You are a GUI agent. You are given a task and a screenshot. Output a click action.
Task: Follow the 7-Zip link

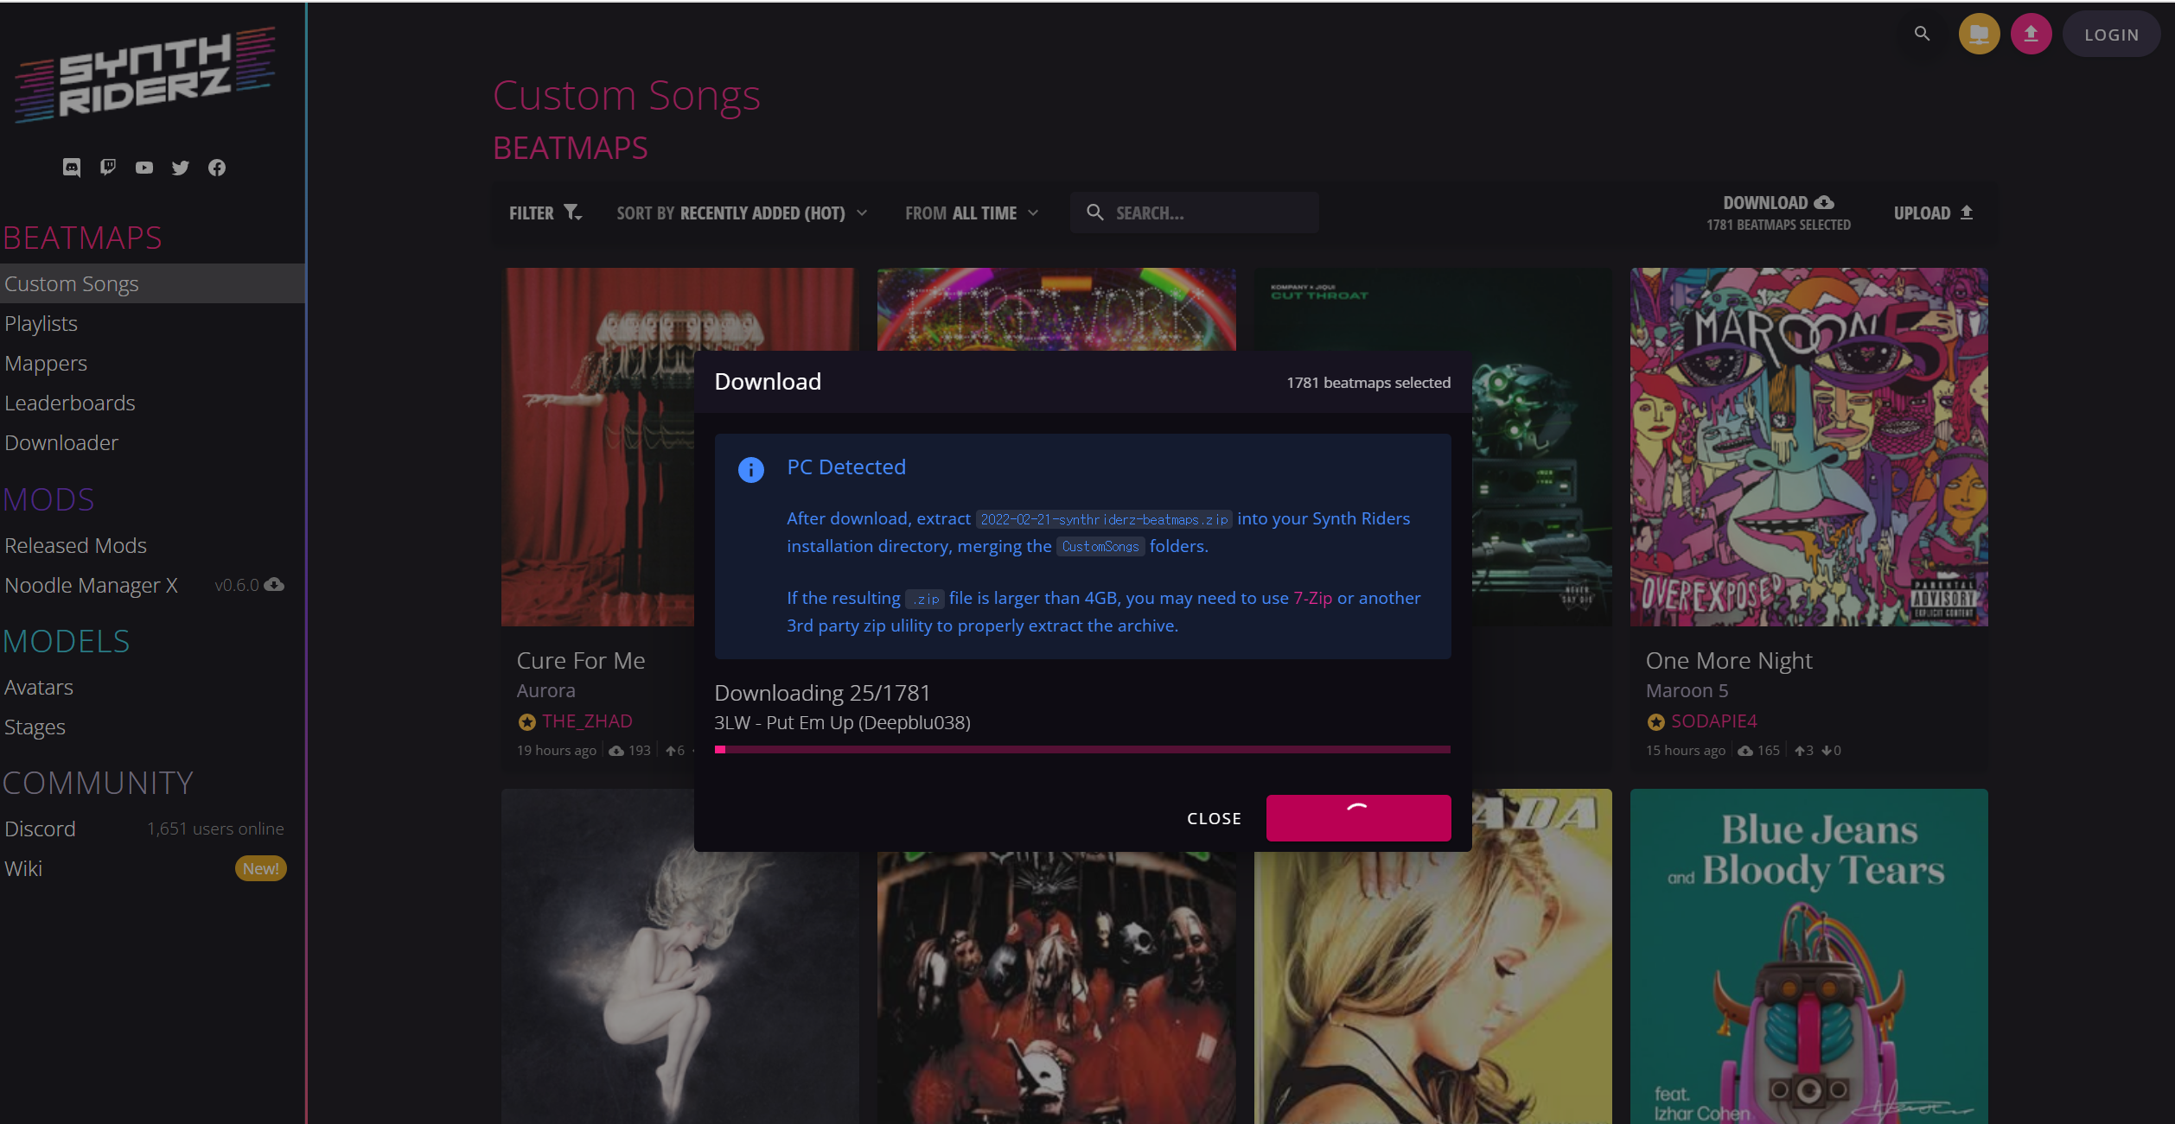pos(1312,598)
